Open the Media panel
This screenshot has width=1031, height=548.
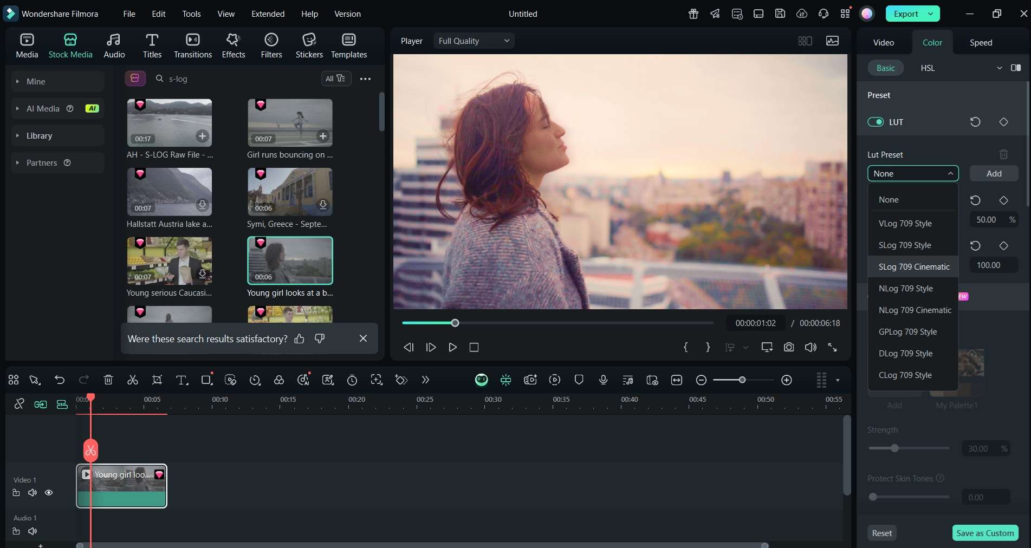[27, 45]
